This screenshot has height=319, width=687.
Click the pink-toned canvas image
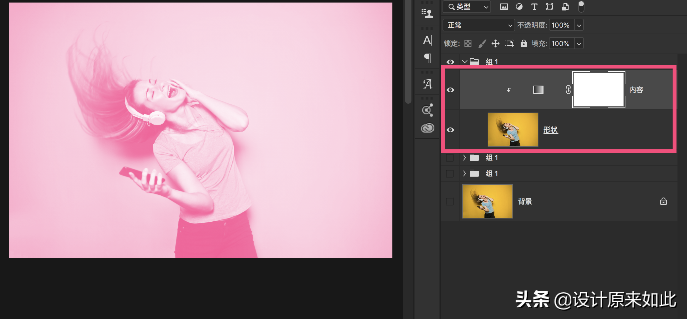[201, 130]
